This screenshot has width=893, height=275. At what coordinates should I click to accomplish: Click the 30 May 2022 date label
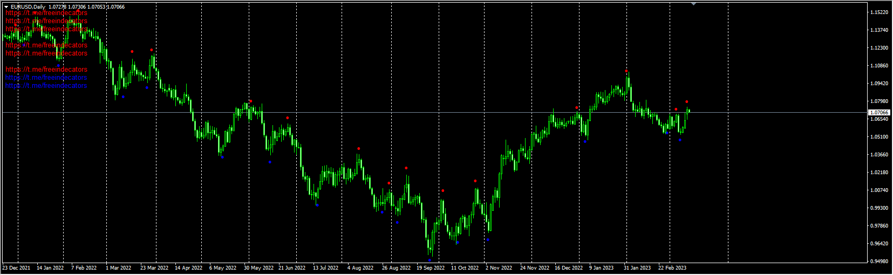(258, 268)
